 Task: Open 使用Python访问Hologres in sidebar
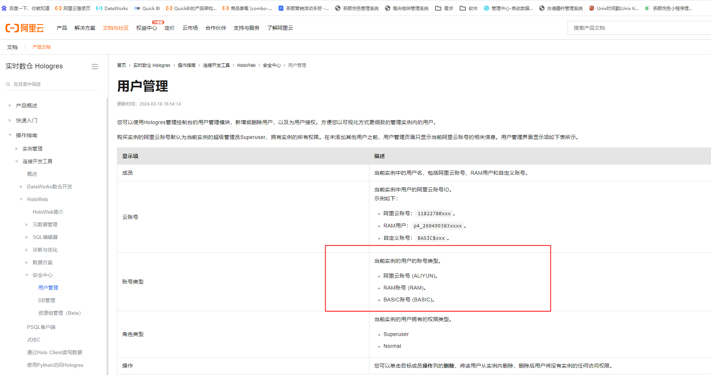pos(55,365)
